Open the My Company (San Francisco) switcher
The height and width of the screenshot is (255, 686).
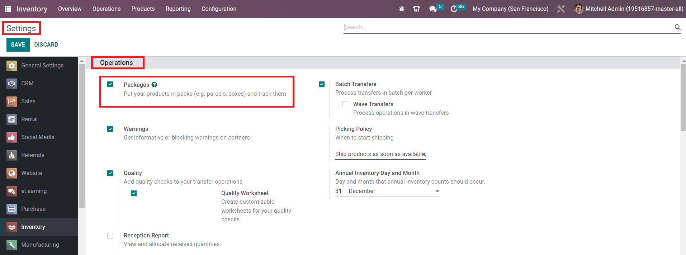tap(510, 9)
